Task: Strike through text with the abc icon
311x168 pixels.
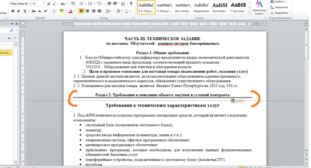Action: point(34,11)
